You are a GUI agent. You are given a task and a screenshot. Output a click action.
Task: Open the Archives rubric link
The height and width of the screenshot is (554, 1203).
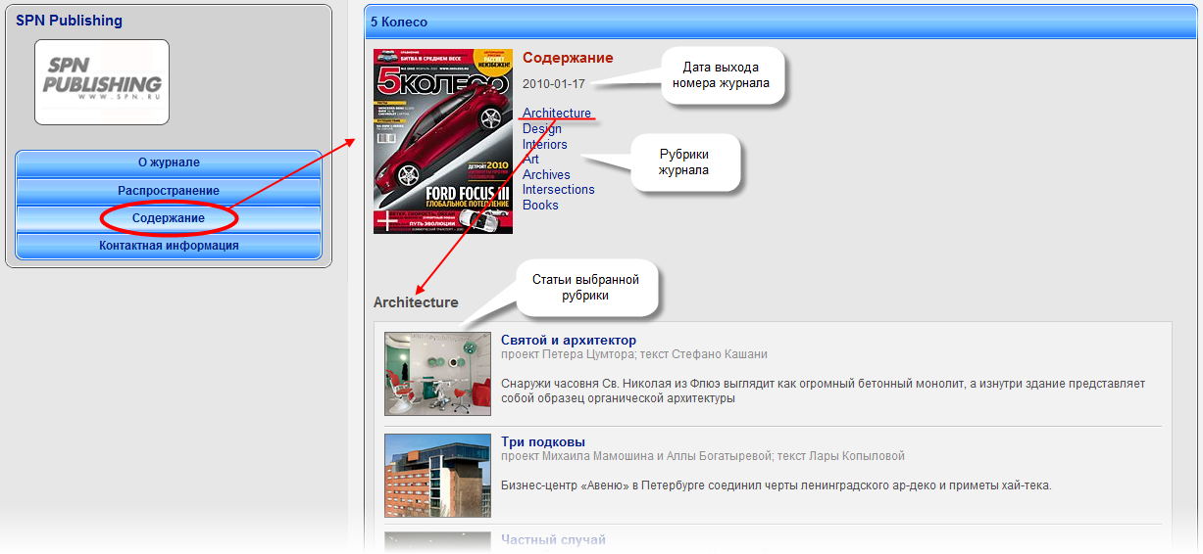pos(546,174)
